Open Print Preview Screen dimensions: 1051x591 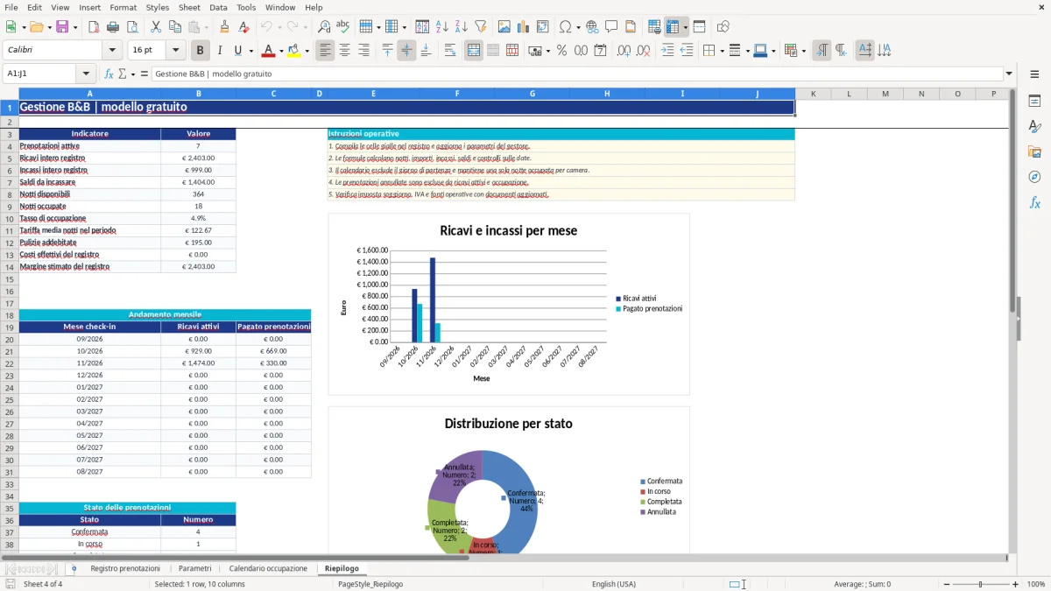131,27
